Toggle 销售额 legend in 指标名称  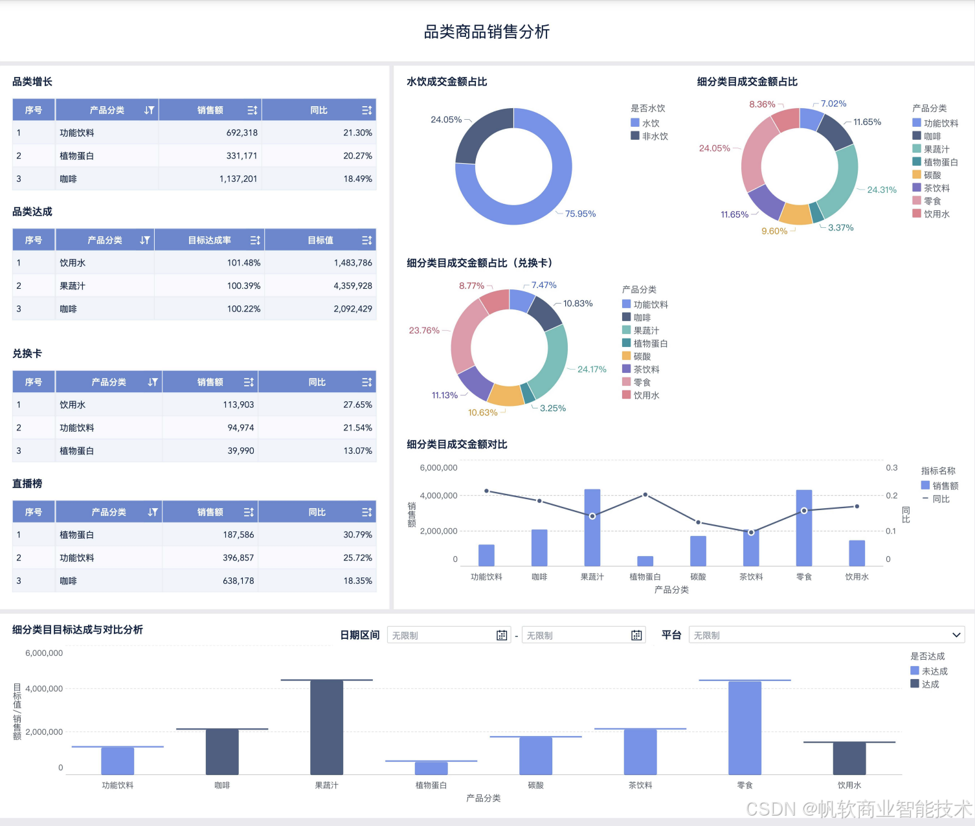[940, 486]
